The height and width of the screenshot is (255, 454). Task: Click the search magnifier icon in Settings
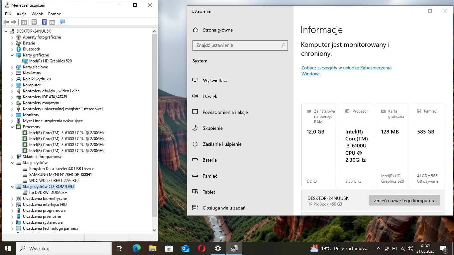[283, 45]
